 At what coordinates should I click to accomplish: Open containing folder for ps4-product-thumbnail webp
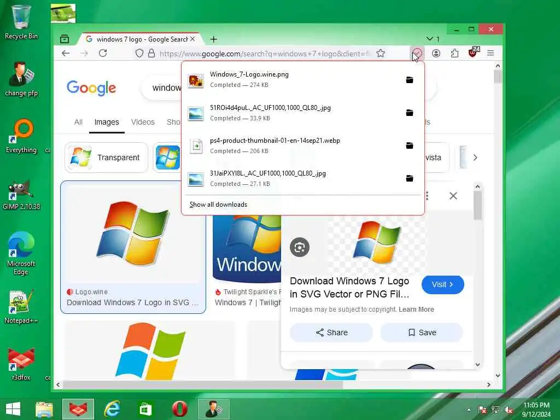tap(409, 145)
